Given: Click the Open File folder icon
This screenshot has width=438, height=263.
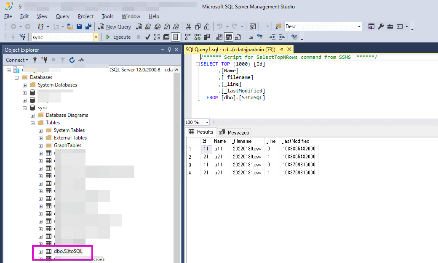Looking at the screenshot, I should coord(70,27).
